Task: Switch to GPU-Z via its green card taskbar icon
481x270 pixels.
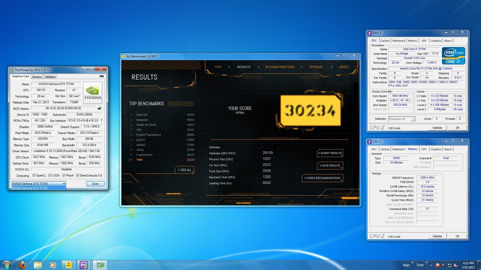Action: [100, 265]
